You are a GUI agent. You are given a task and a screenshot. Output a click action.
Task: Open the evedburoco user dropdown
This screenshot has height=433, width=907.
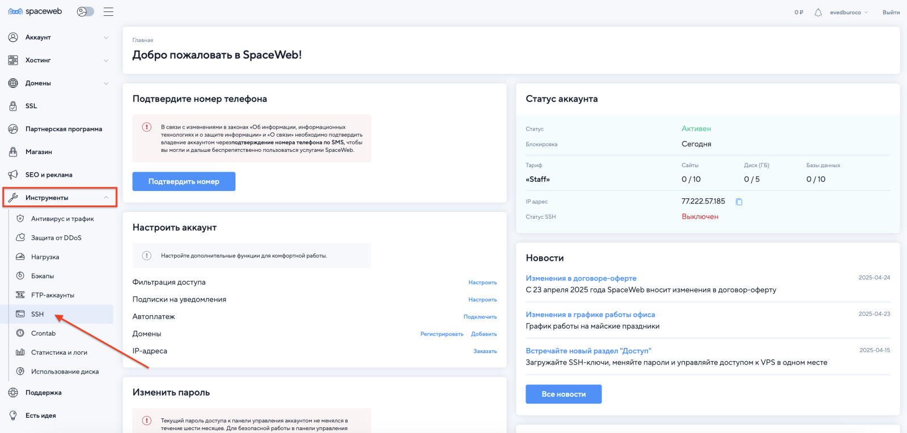click(849, 12)
